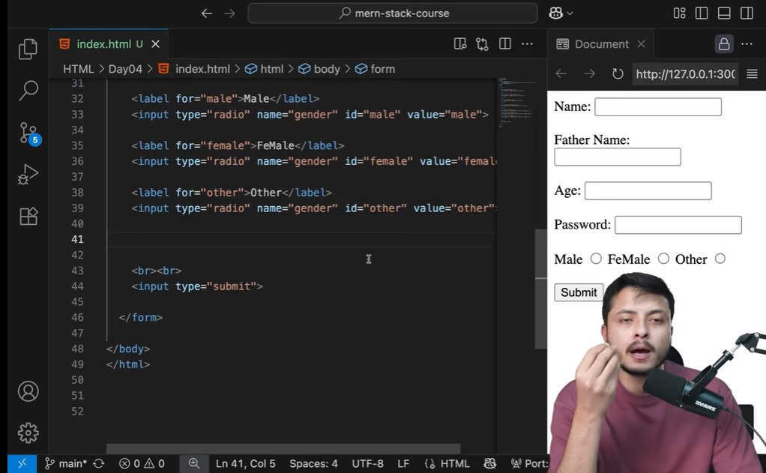Select the FeMale radio button

[x=663, y=259]
